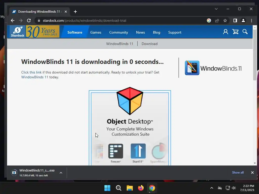Toggle the Chrome side panel icon
The height and width of the screenshot is (194, 259).
[x=235, y=20]
